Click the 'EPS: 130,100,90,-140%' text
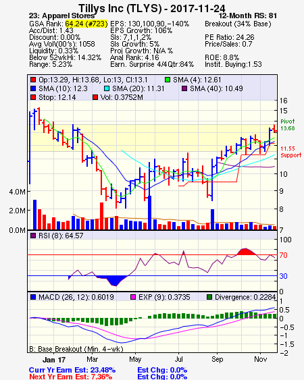The width and height of the screenshot is (304, 380). (150, 24)
